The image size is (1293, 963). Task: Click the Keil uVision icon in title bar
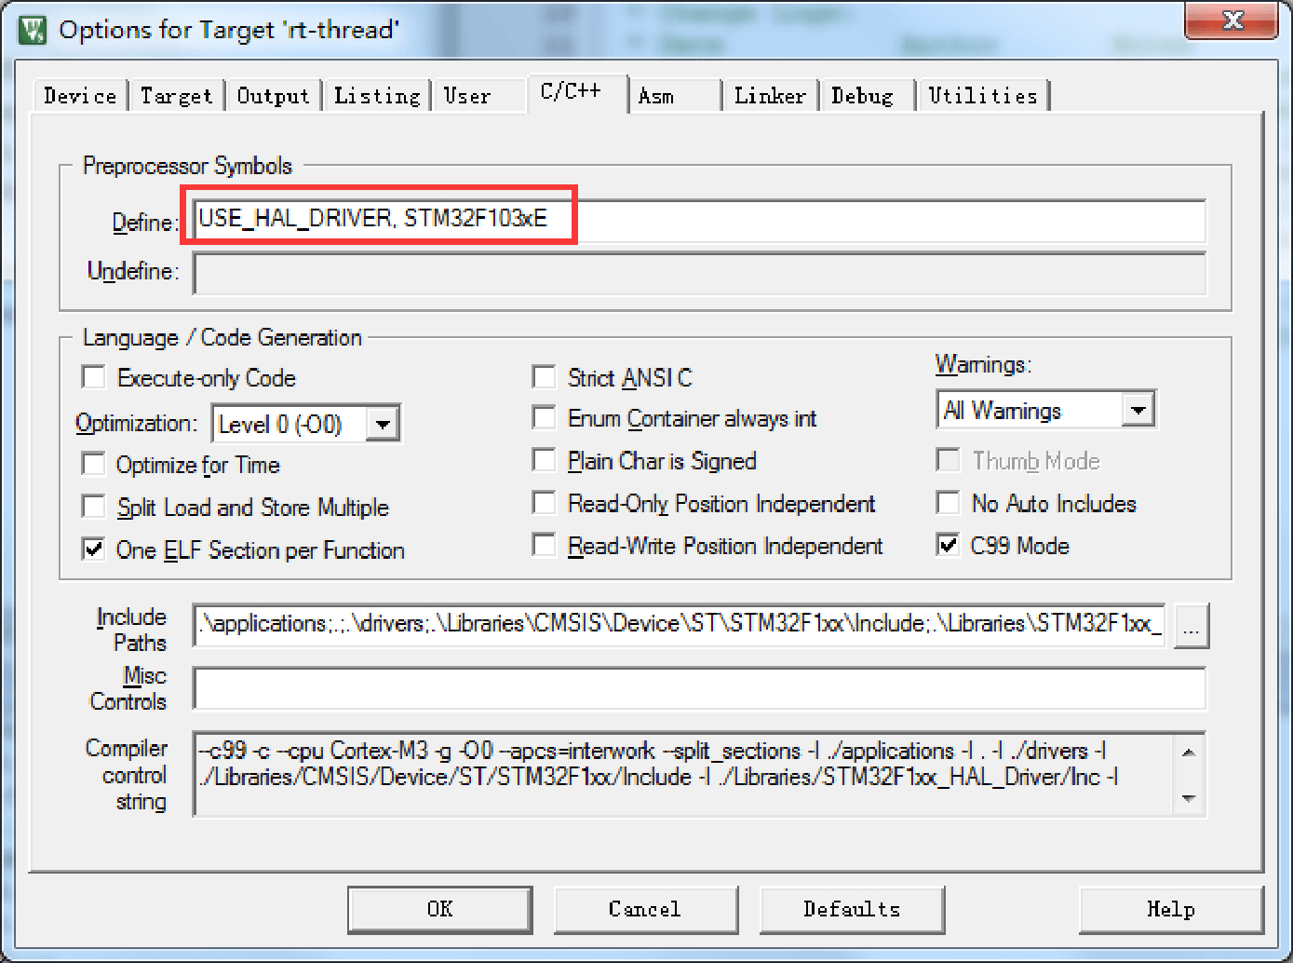(33, 30)
